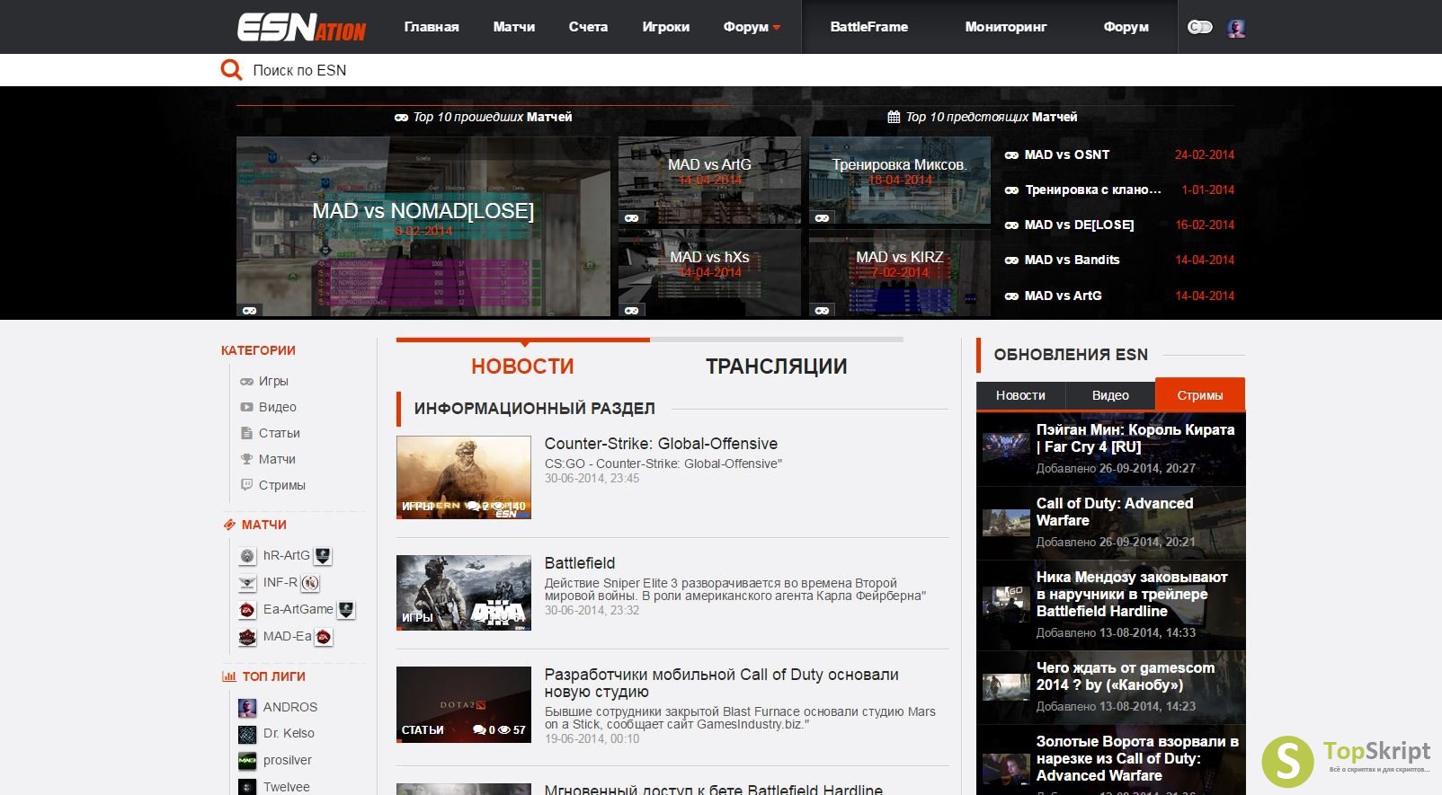Image resolution: width=1442 pixels, height=795 pixels.
Task: Open the user avatar icon in header
Action: [1237, 28]
